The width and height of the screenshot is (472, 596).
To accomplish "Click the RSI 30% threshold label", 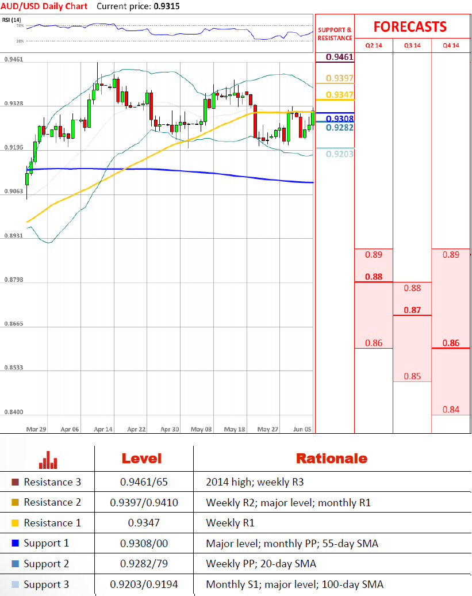I will (x=20, y=41).
